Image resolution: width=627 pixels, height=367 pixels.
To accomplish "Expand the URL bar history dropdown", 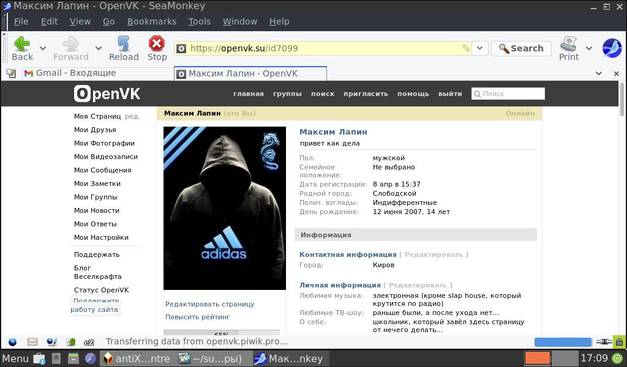I will pyautogui.click(x=479, y=48).
